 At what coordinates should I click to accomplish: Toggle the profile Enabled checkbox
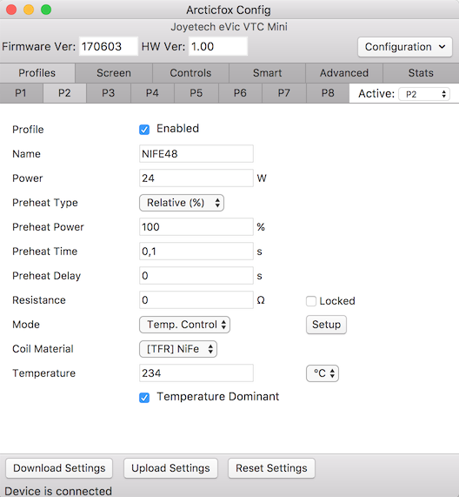coord(144,130)
